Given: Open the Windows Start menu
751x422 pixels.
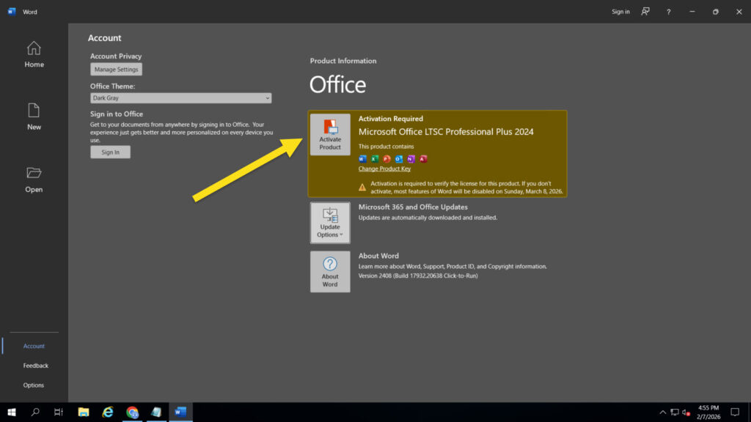Looking at the screenshot, I should click(x=12, y=412).
